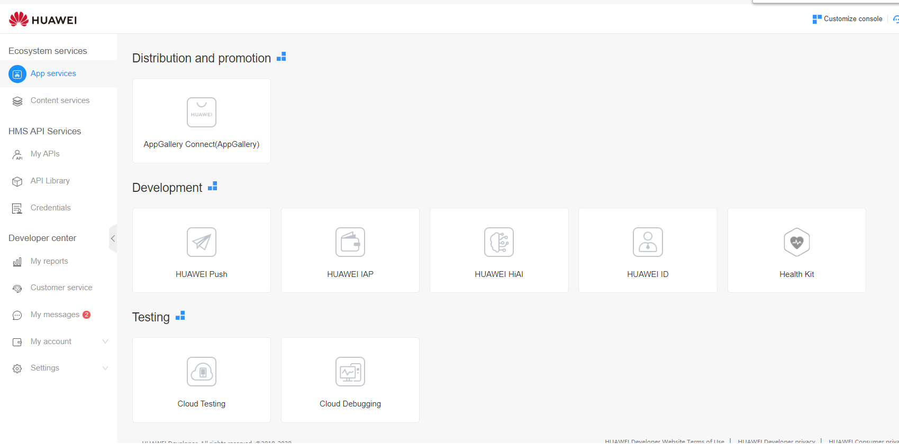The height and width of the screenshot is (444, 899).
Task: Click the headset icon at top right
Action: coord(896,19)
